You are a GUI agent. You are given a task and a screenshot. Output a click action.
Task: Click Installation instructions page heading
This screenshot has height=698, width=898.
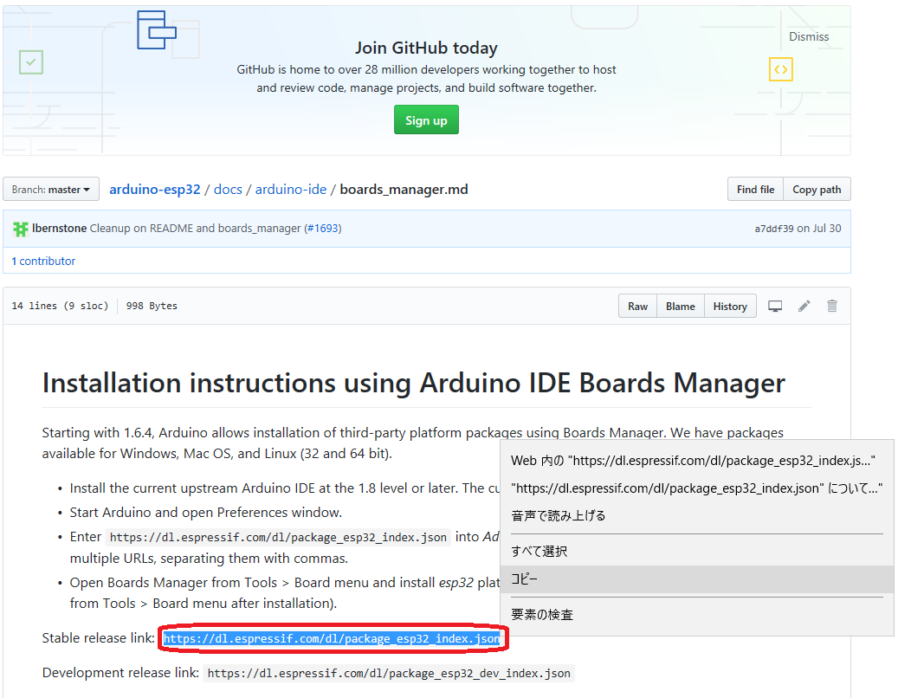click(413, 383)
